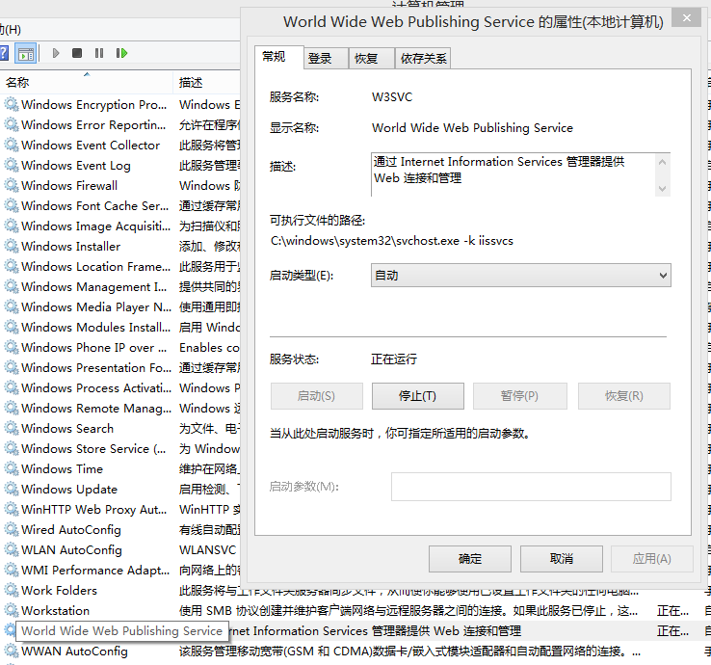Click gear icon beside Windows Font Cache Ser...
The image size is (711, 665).
click(x=12, y=205)
